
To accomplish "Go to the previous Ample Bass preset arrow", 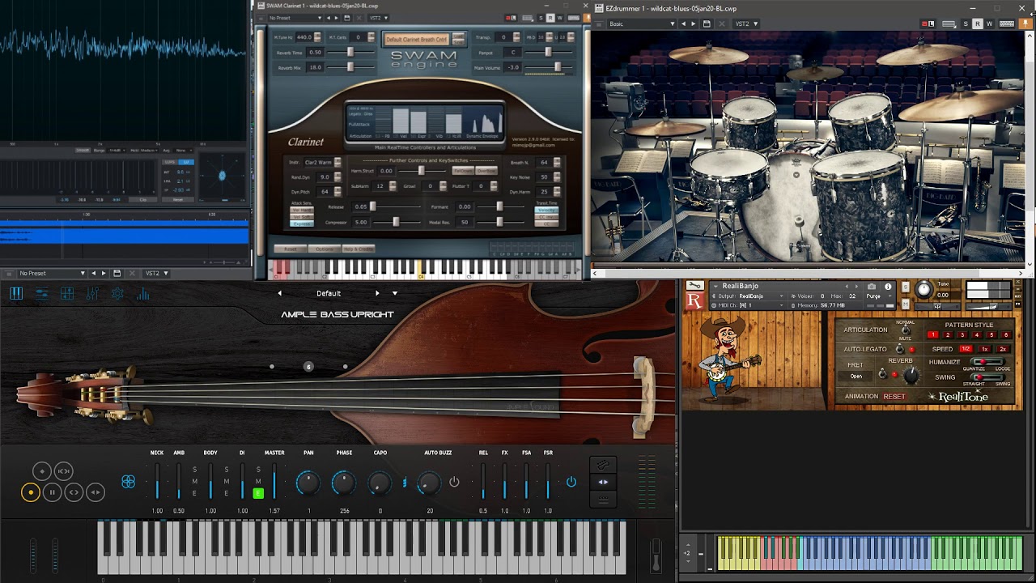I will pos(280,293).
